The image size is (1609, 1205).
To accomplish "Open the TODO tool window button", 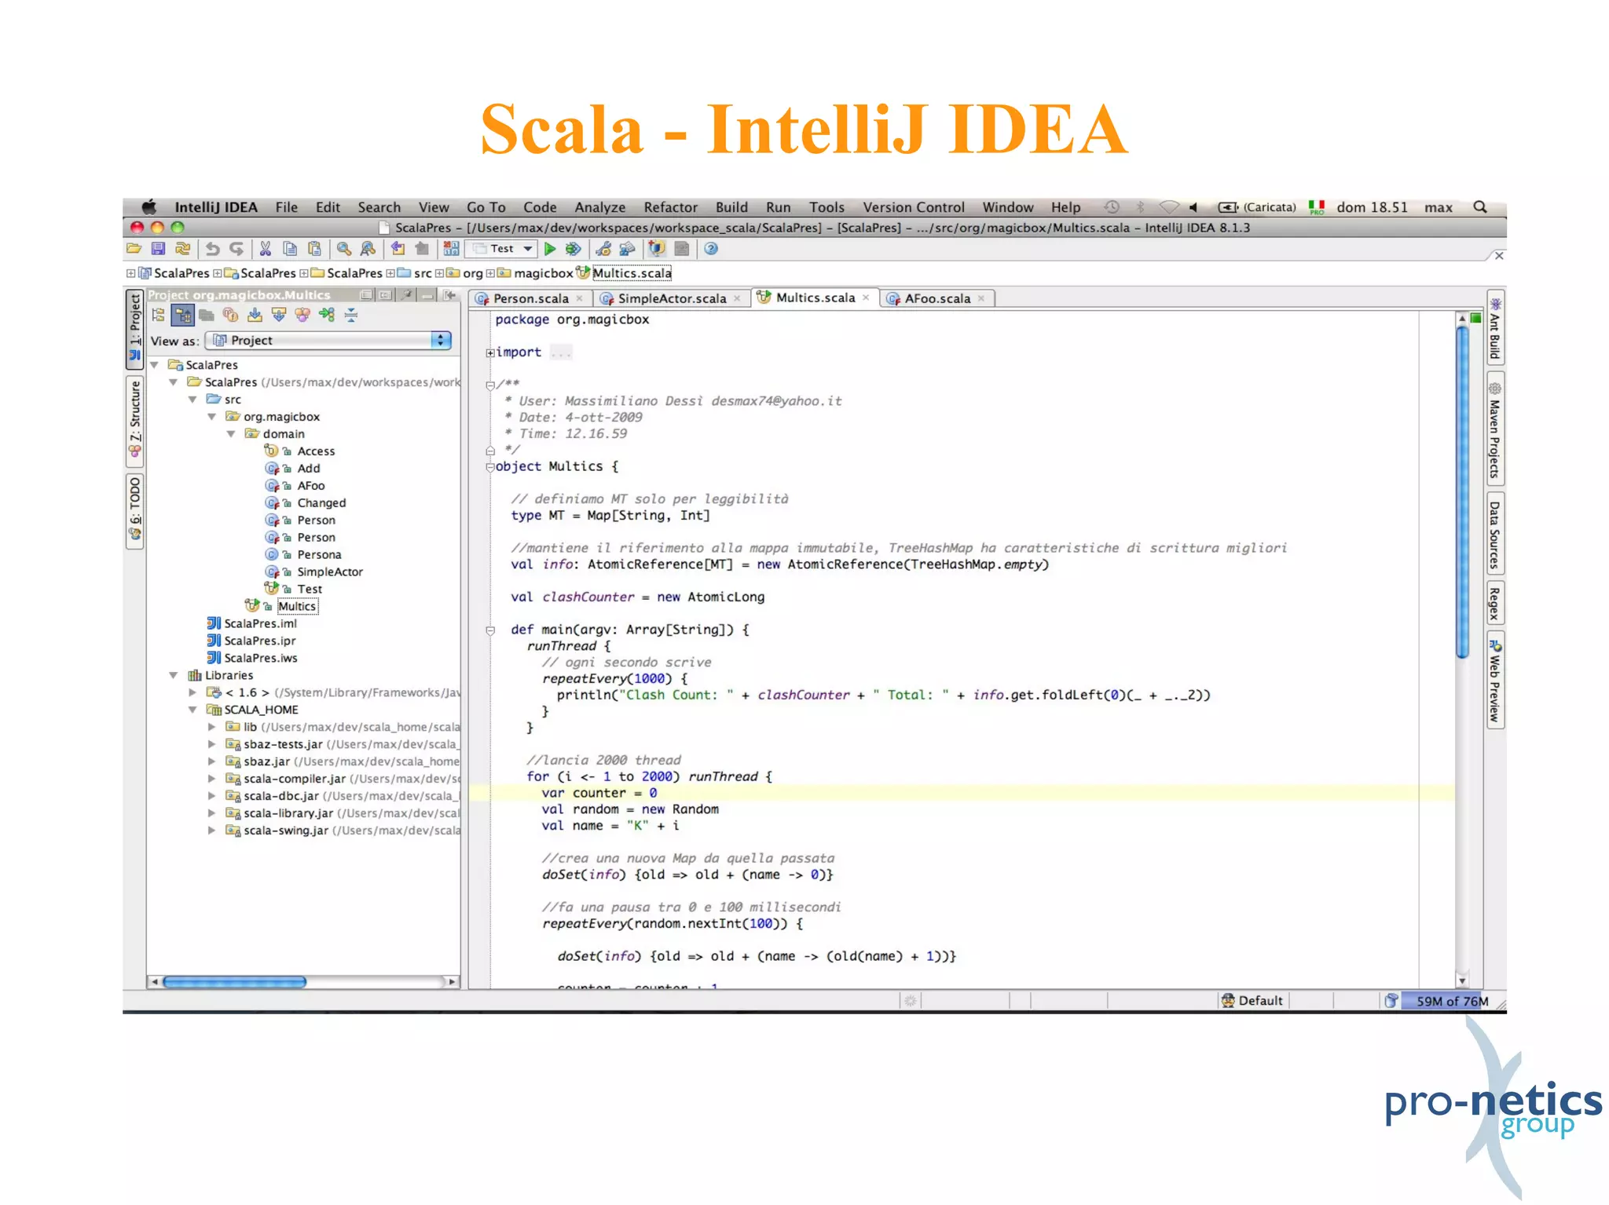I will 134,510.
